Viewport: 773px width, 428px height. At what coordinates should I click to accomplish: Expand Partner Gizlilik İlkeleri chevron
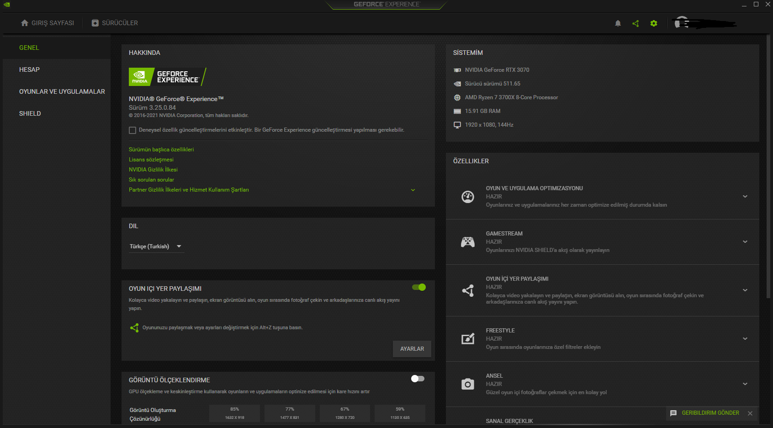click(413, 190)
